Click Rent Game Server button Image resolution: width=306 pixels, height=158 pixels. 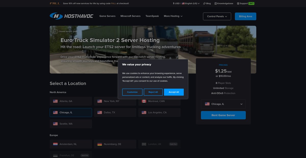(223, 115)
